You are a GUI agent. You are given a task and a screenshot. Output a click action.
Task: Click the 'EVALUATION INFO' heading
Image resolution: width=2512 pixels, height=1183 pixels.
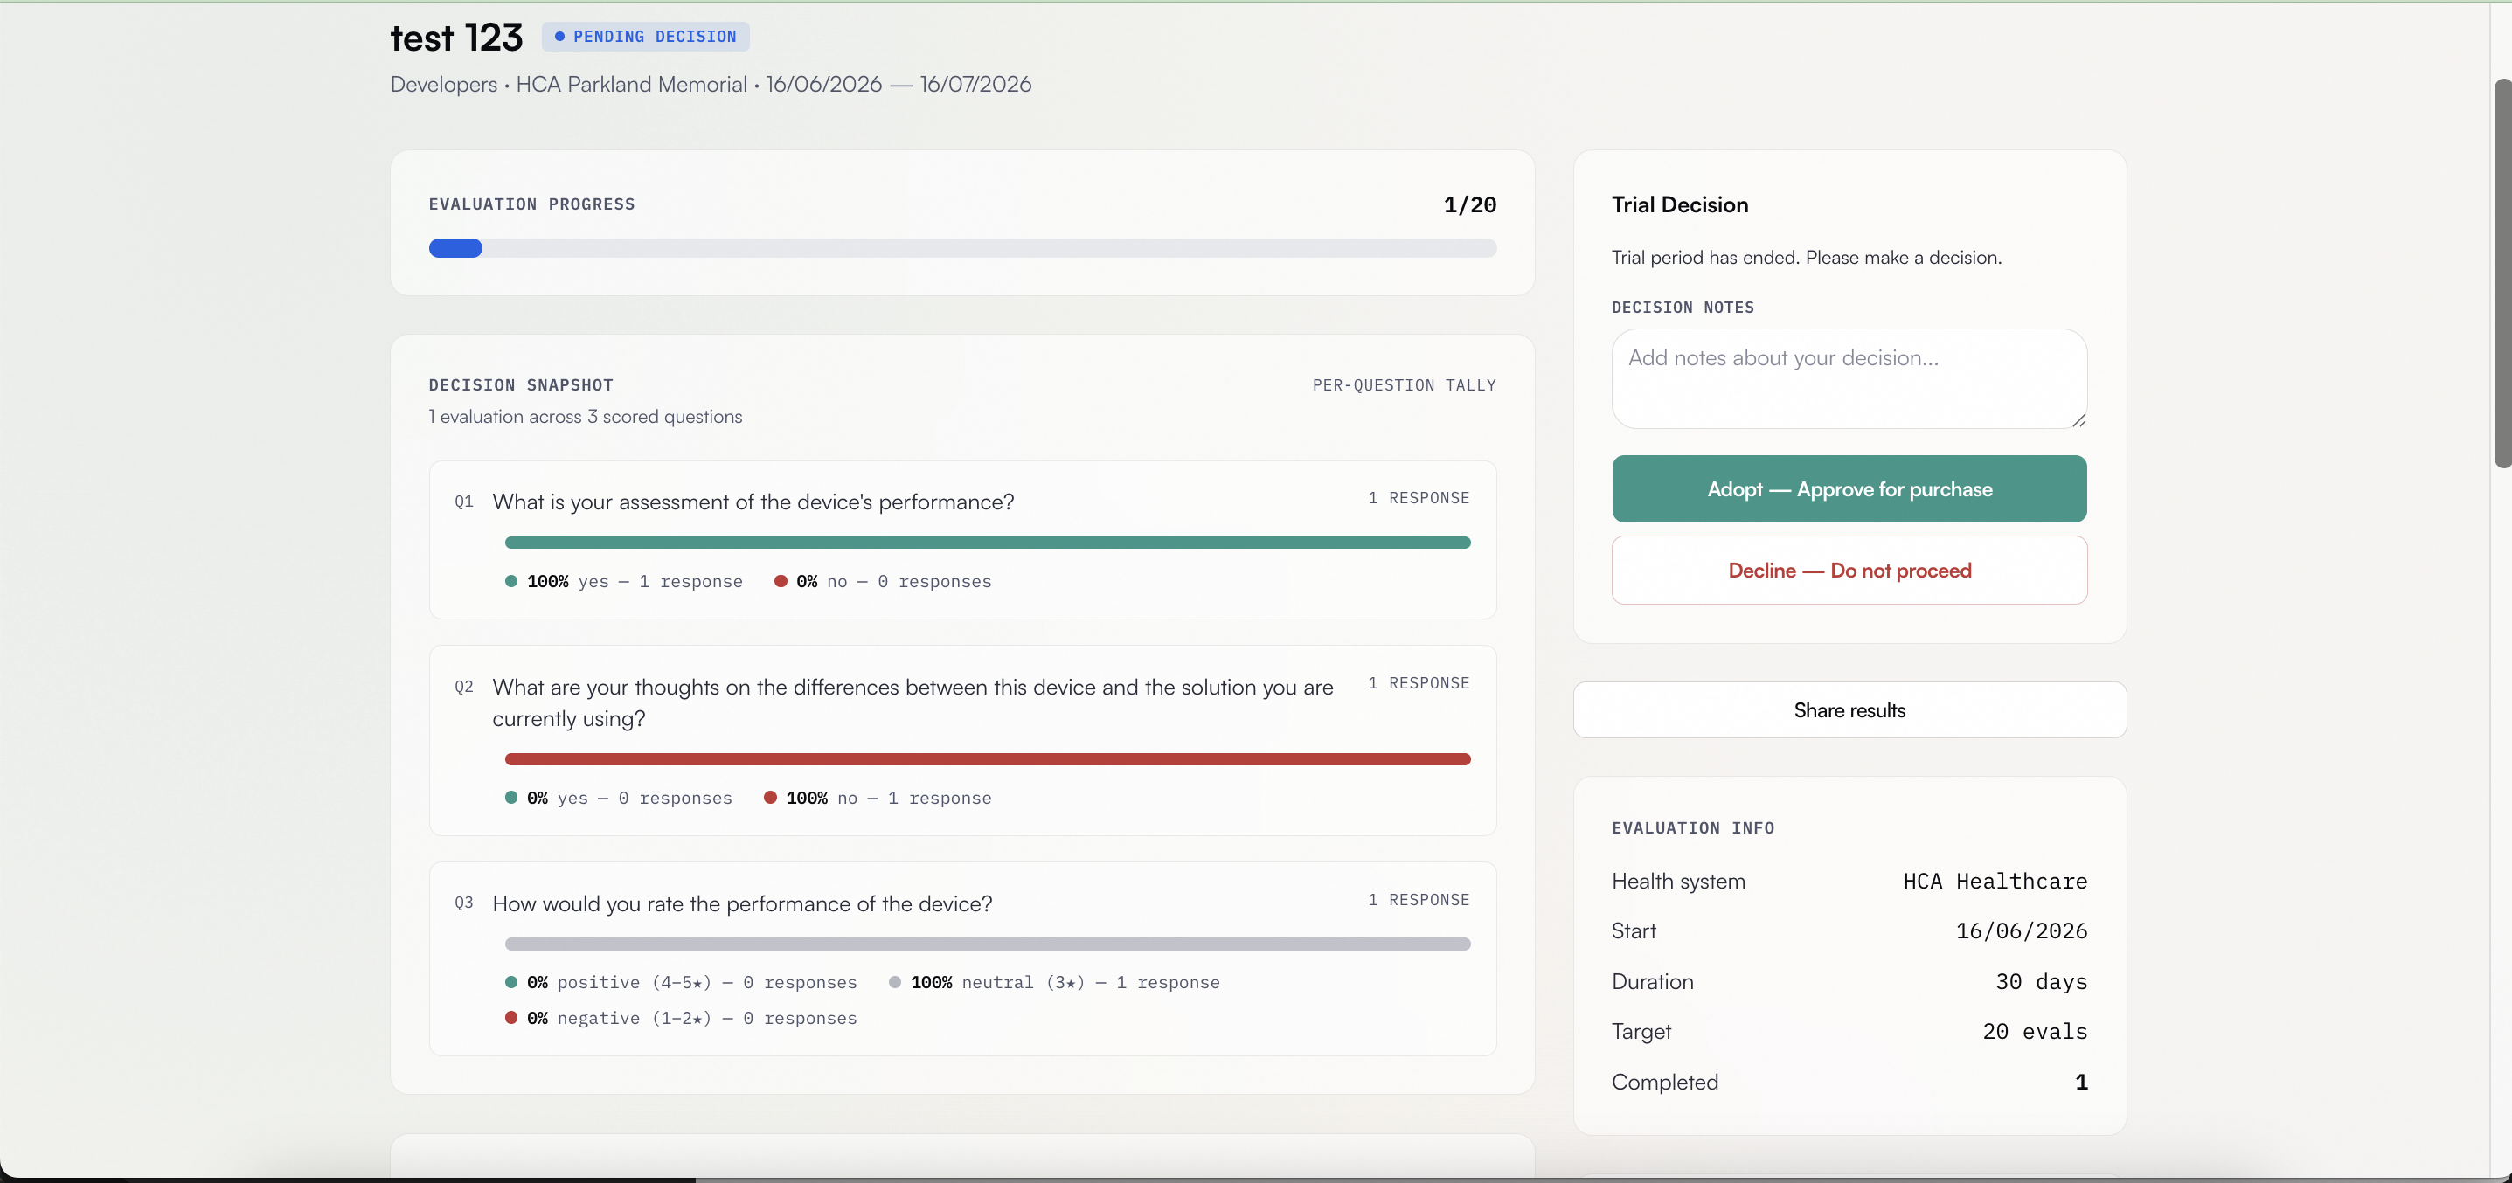(1693, 828)
